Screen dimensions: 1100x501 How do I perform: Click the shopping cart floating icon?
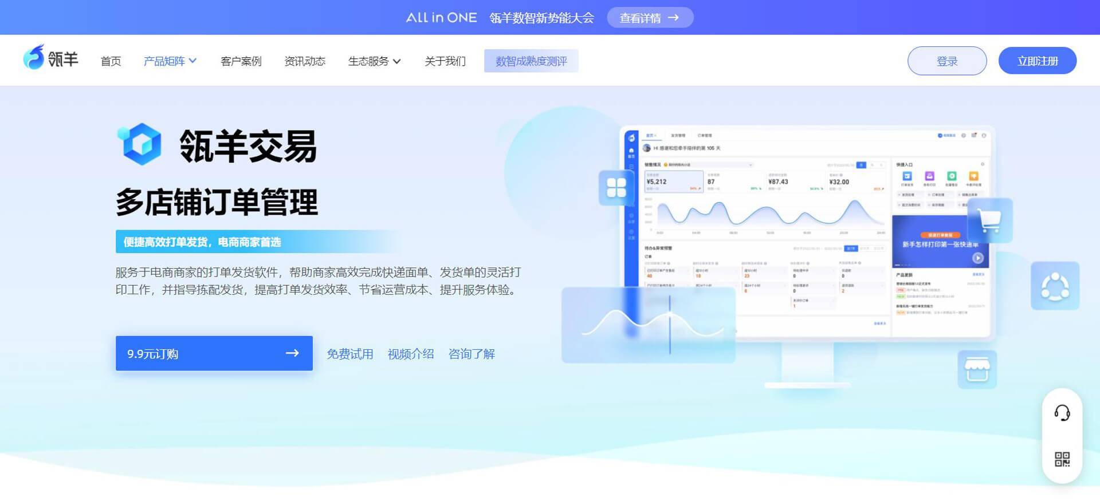pyautogui.click(x=990, y=220)
